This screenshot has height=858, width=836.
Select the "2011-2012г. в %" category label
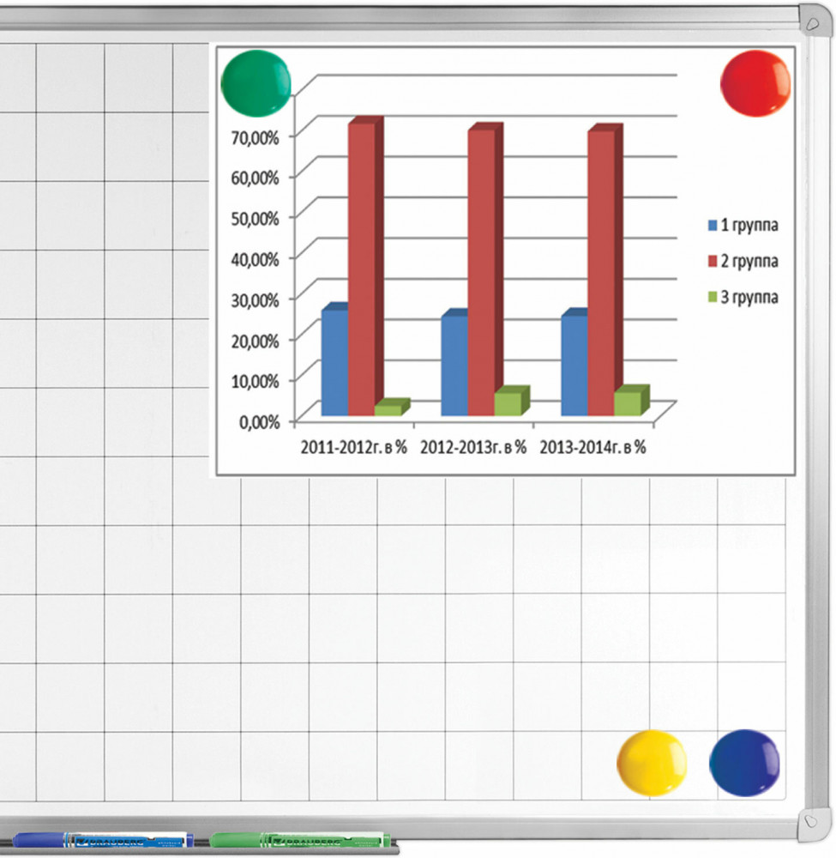coord(354,448)
